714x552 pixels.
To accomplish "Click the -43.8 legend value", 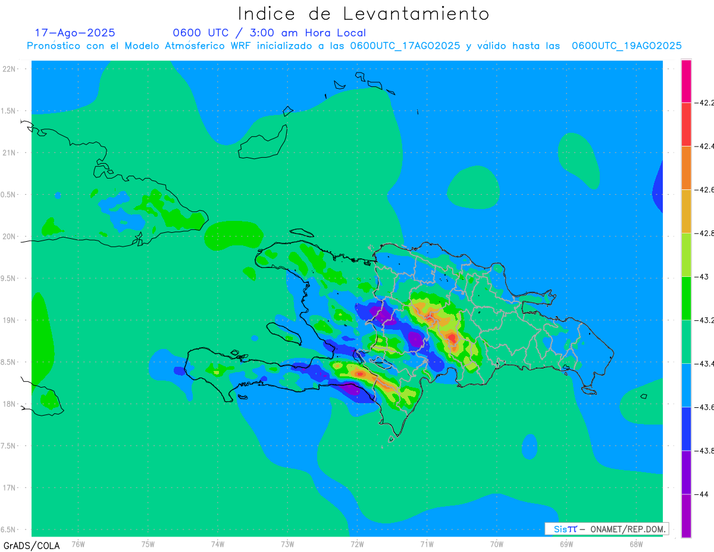I will tap(704, 451).
